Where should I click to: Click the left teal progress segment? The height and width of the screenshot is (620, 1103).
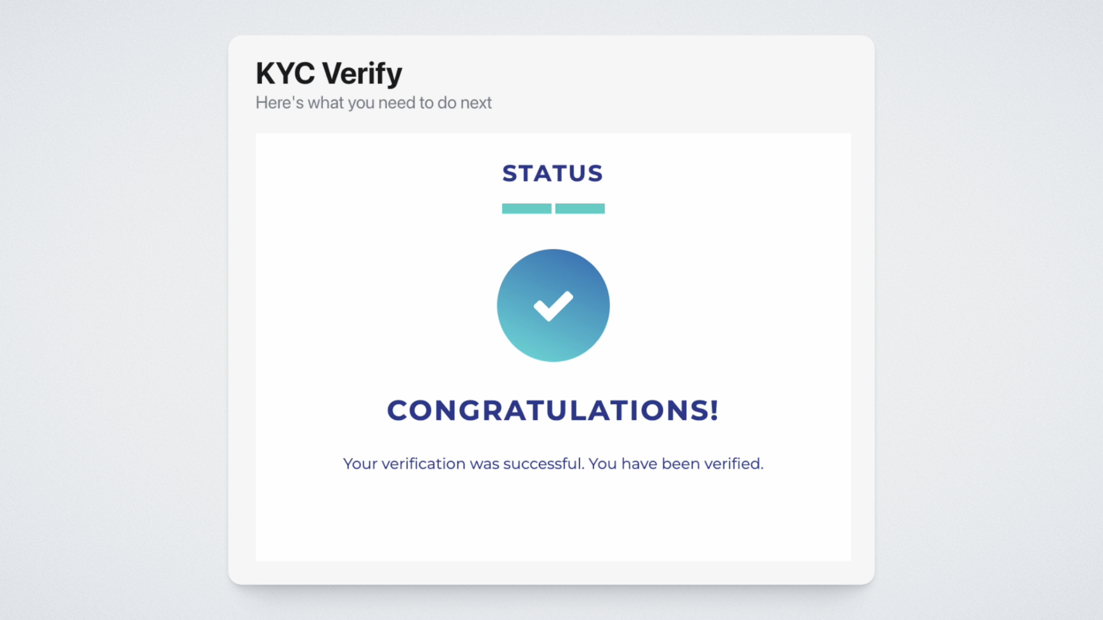point(526,208)
